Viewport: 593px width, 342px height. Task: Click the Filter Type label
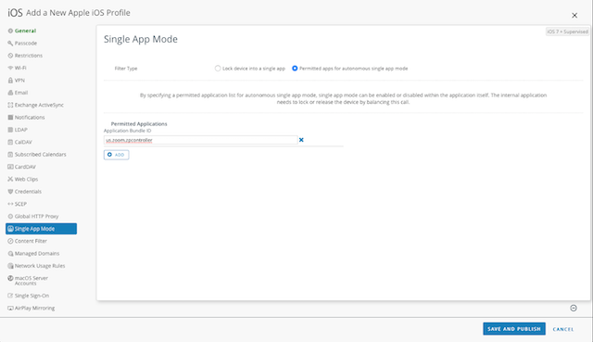coord(126,69)
